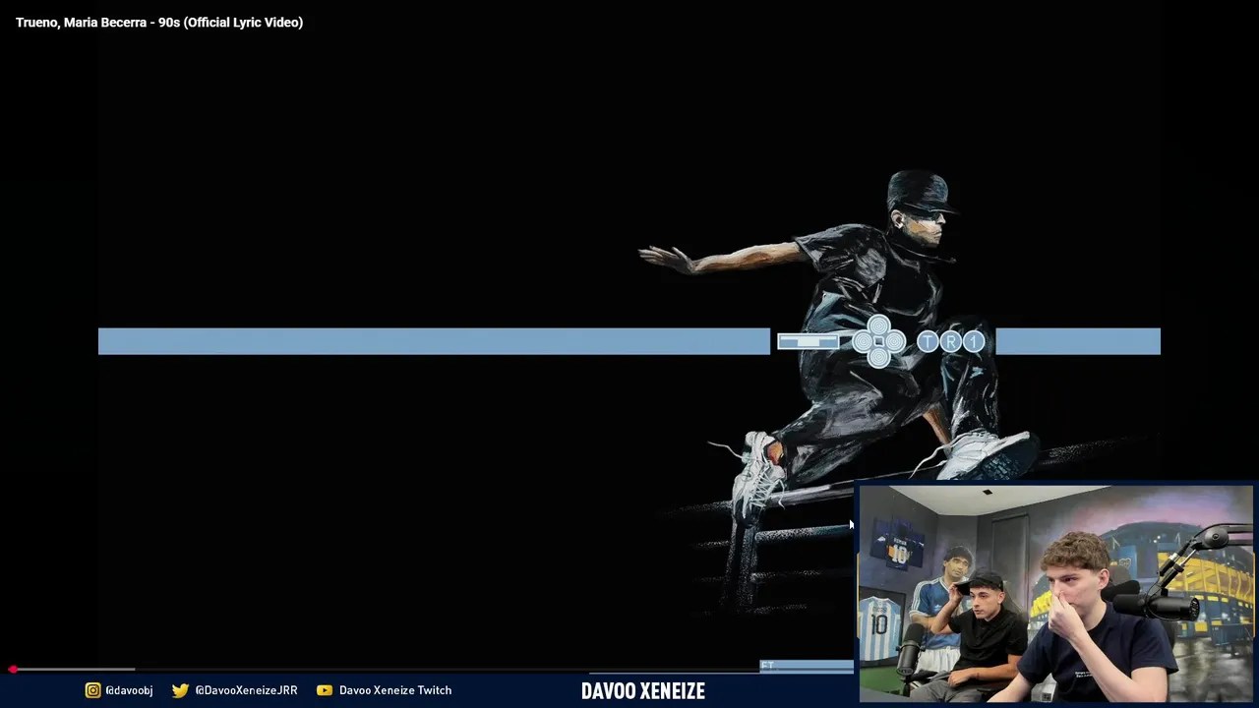Click the circled T symbol in the video

(928, 341)
